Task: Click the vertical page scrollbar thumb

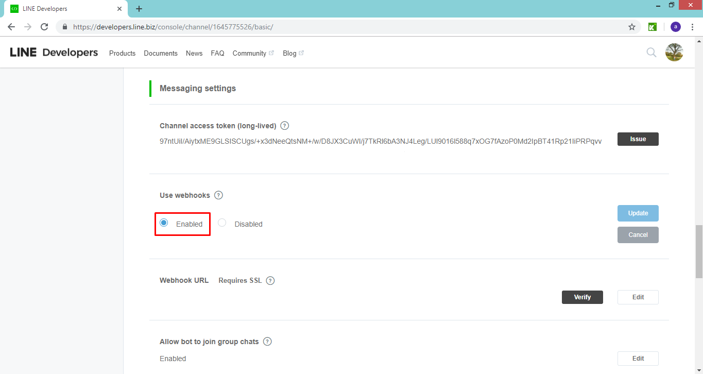Action: click(x=699, y=251)
